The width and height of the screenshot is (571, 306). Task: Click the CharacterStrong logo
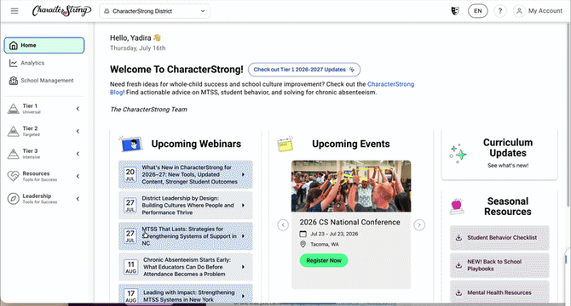pyautogui.click(x=61, y=11)
